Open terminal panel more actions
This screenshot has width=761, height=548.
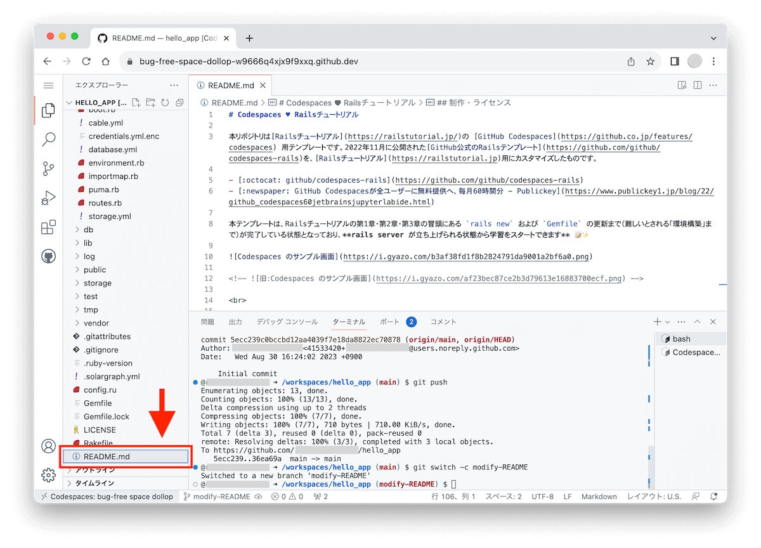click(x=682, y=322)
